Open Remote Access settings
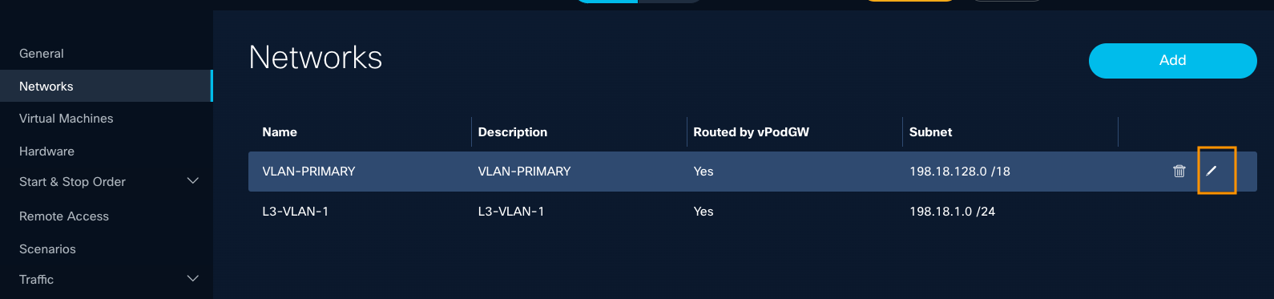Viewport: 1274px width, 299px height. pos(64,216)
